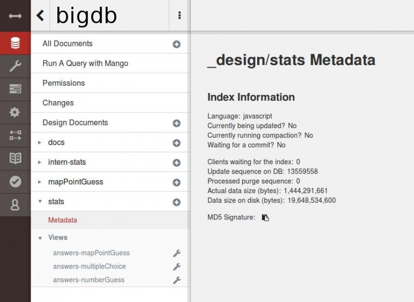Expand the intern-stats design document
This screenshot has width=414, height=302.
(40, 162)
